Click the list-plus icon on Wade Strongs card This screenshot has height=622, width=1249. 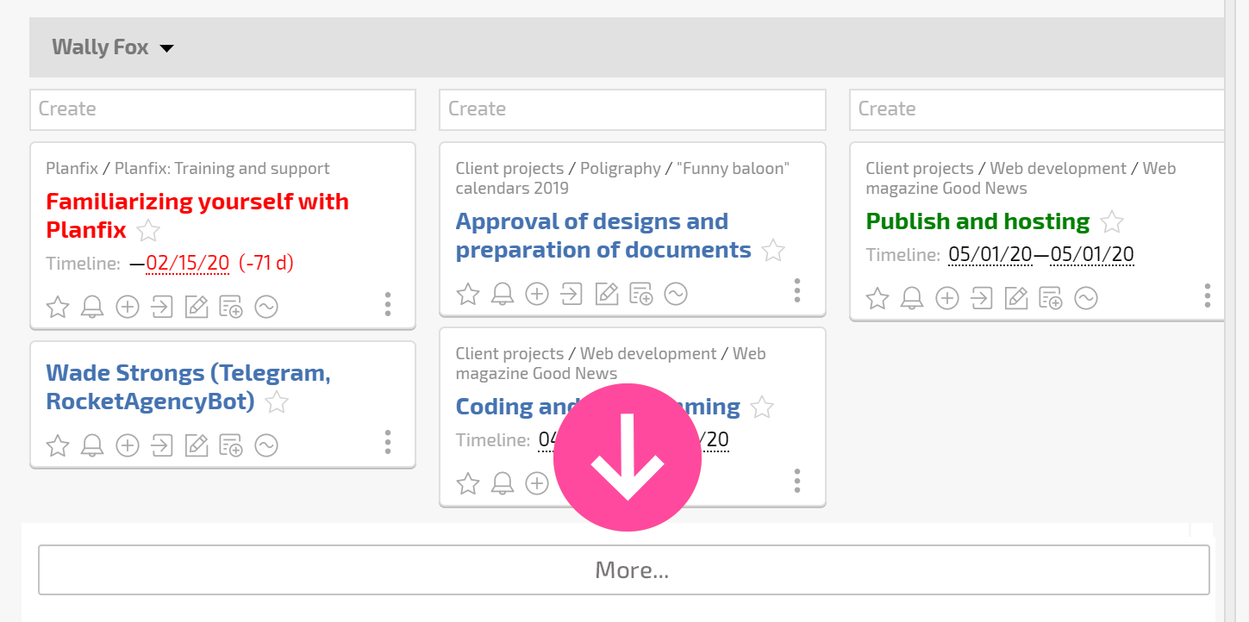(x=231, y=445)
